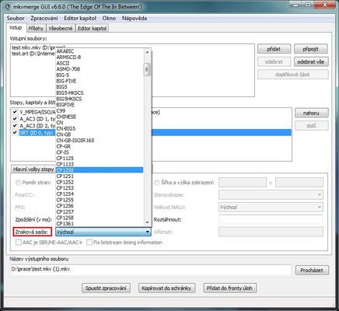Switch to the Všeobecné tab
The image size is (339, 311).
click(61, 28)
